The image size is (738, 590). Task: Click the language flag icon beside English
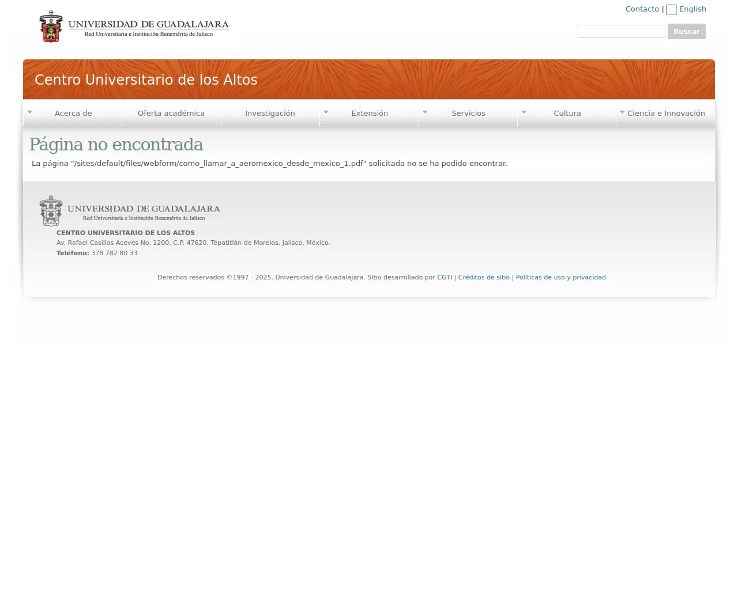click(672, 10)
